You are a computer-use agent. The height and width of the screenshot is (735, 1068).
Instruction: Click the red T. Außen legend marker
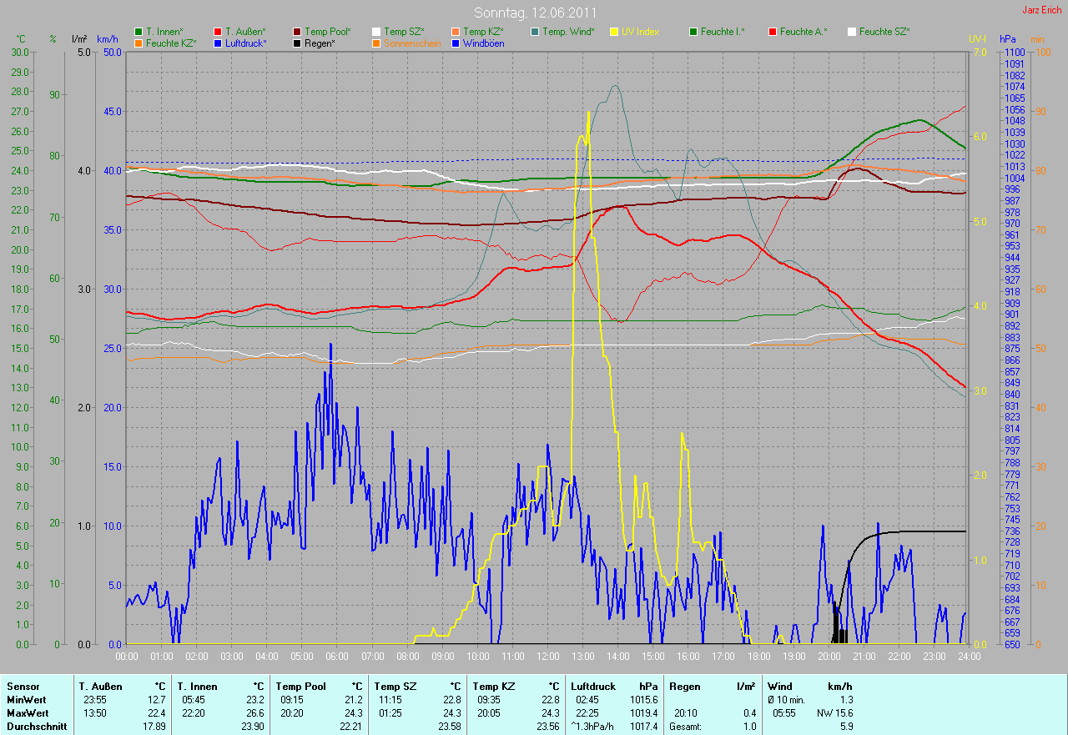tap(218, 32)
